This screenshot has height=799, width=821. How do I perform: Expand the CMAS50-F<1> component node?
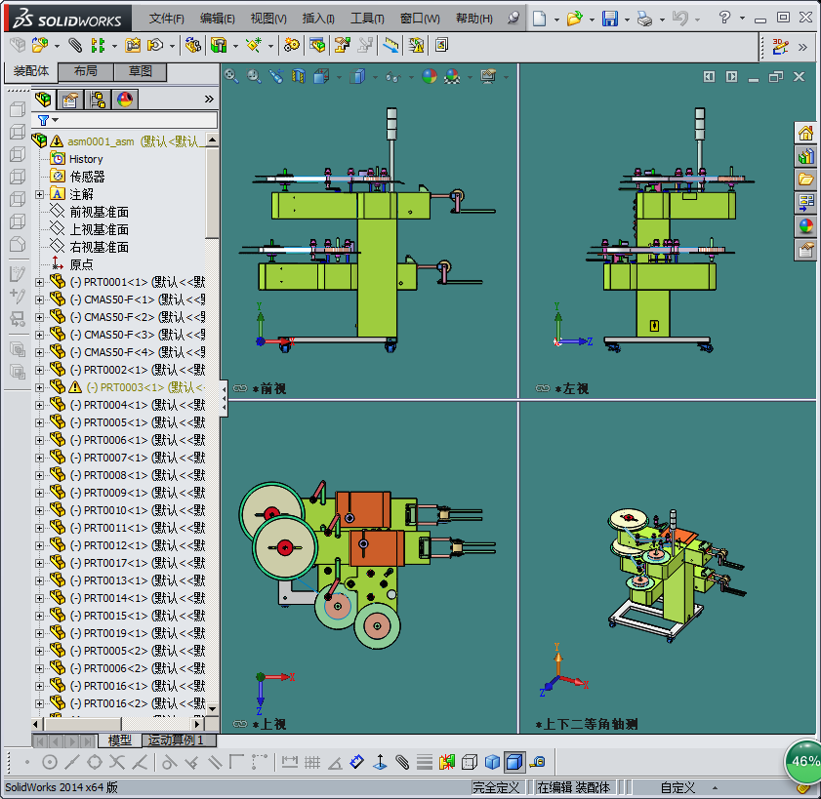pos(39,300)
